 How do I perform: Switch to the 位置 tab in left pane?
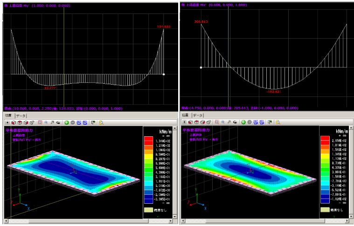click(x=8, y=115)
